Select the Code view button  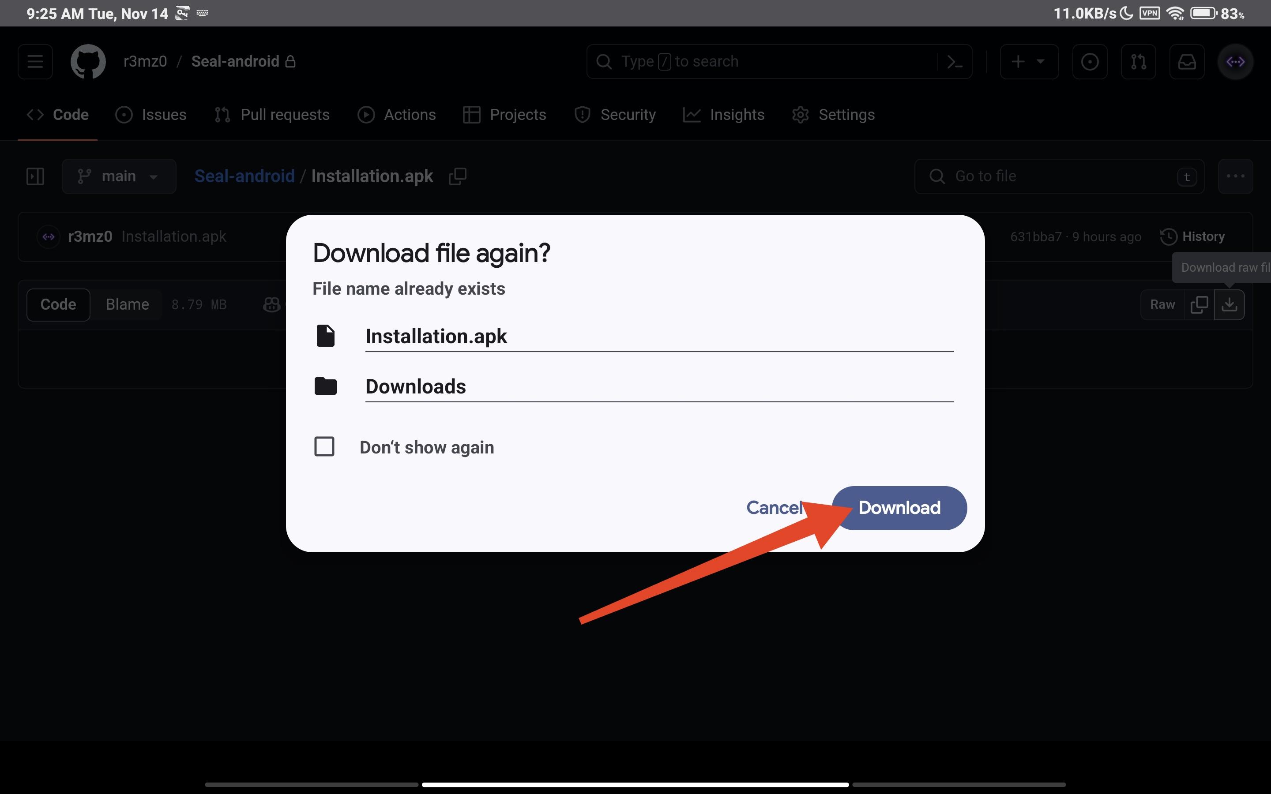[x=58, y=304]
